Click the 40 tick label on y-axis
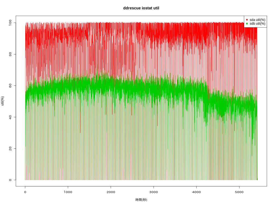Viewport: 275px width, 206px height. 10,117
